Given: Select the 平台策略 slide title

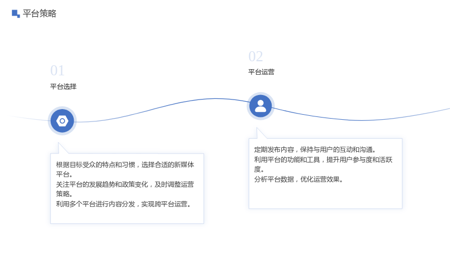Looking at the screenshot, I should coord(39,13).
